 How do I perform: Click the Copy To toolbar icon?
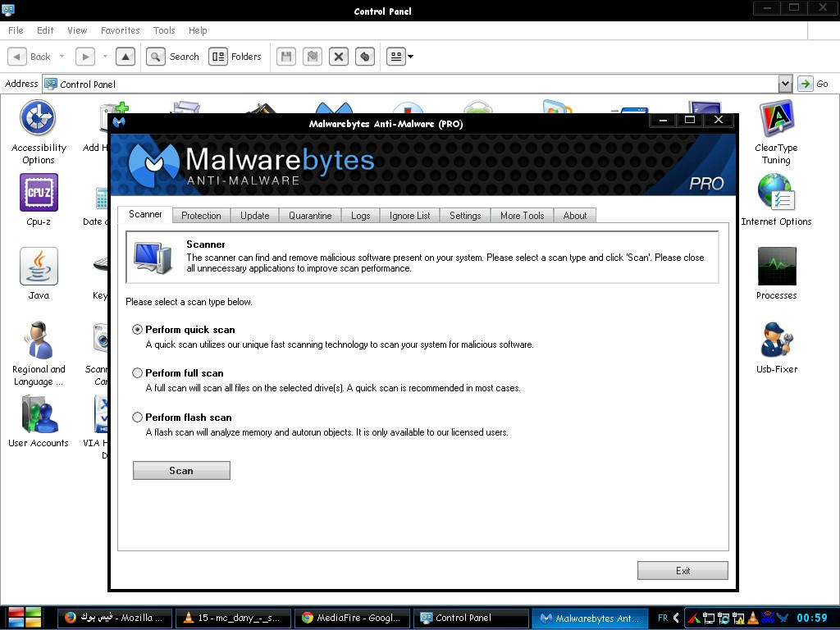tap(313, 57)
